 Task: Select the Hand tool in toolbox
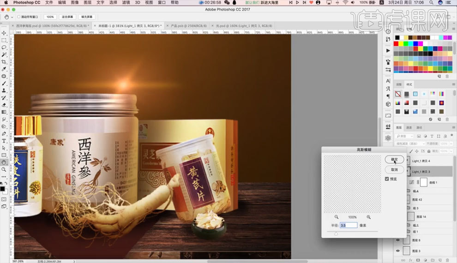(x=4, y=162)
